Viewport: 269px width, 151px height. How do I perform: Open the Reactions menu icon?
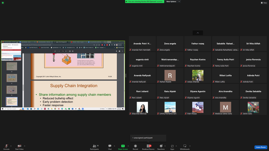point(161,146)
